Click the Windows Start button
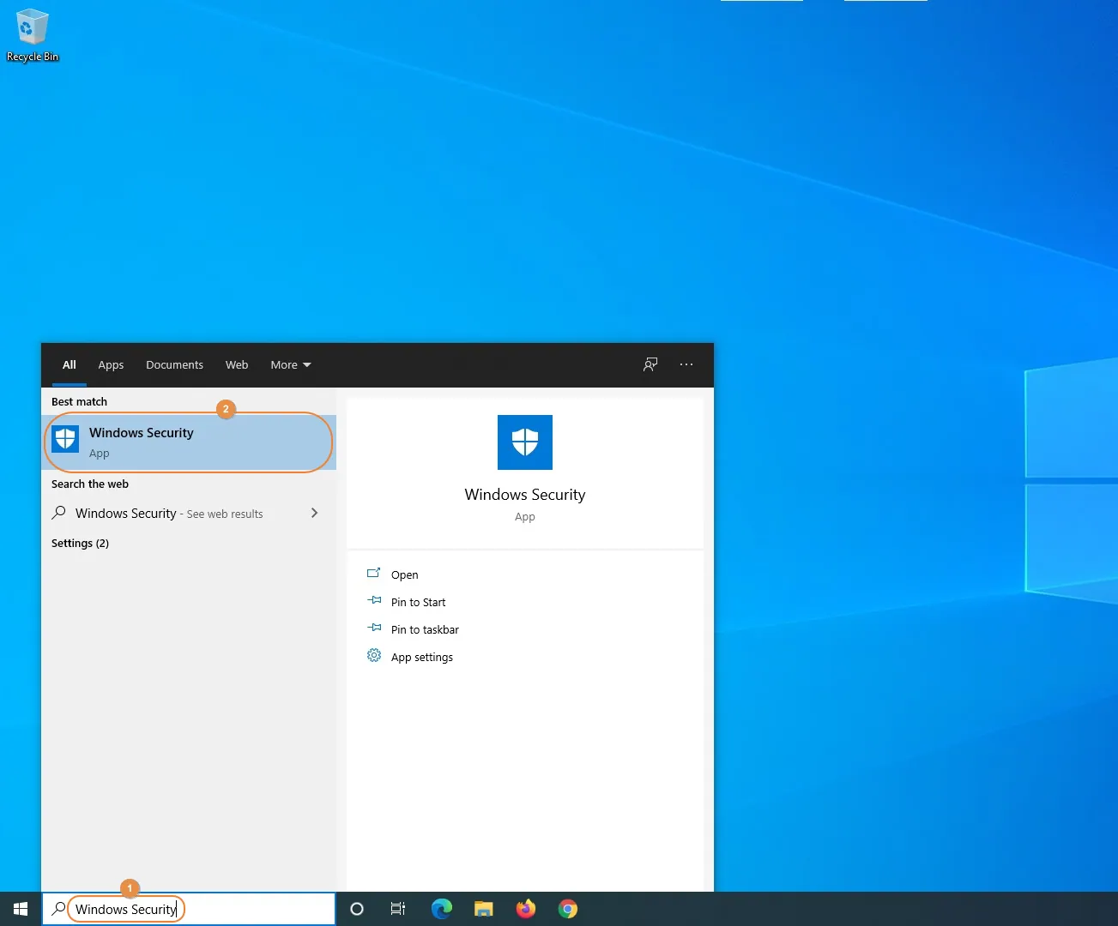This screenshot has height=926, width=1118. click(x=21, y=909)
